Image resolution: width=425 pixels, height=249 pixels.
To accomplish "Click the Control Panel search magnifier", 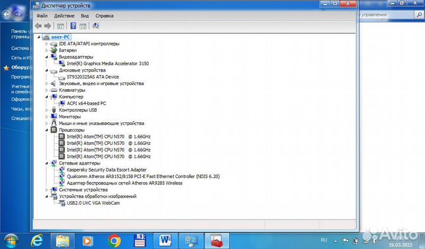I will pos(419,15).
